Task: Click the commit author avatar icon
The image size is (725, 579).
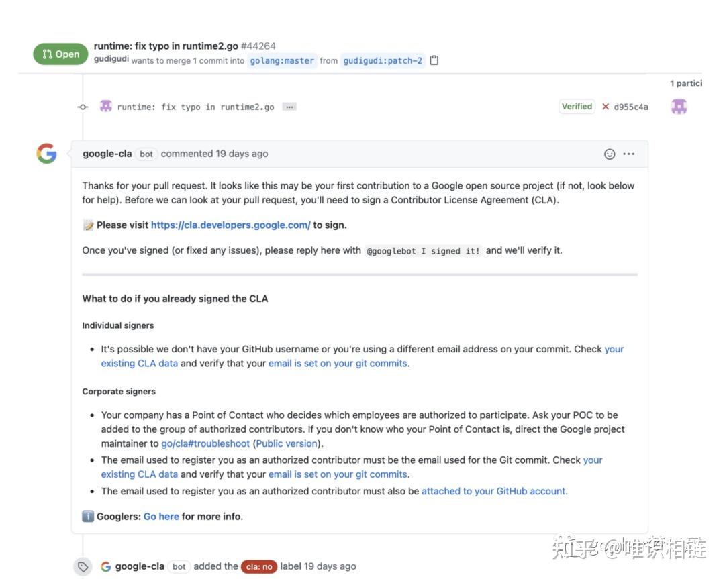Action: 106,106
